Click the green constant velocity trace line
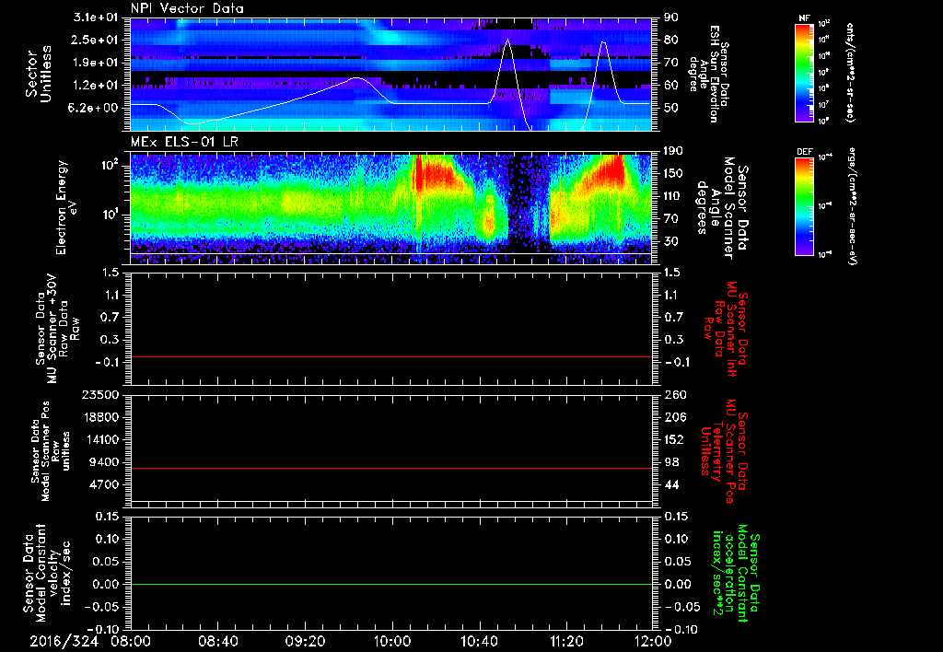This screenshot has height=652, width=943. [x=391, y=584]
